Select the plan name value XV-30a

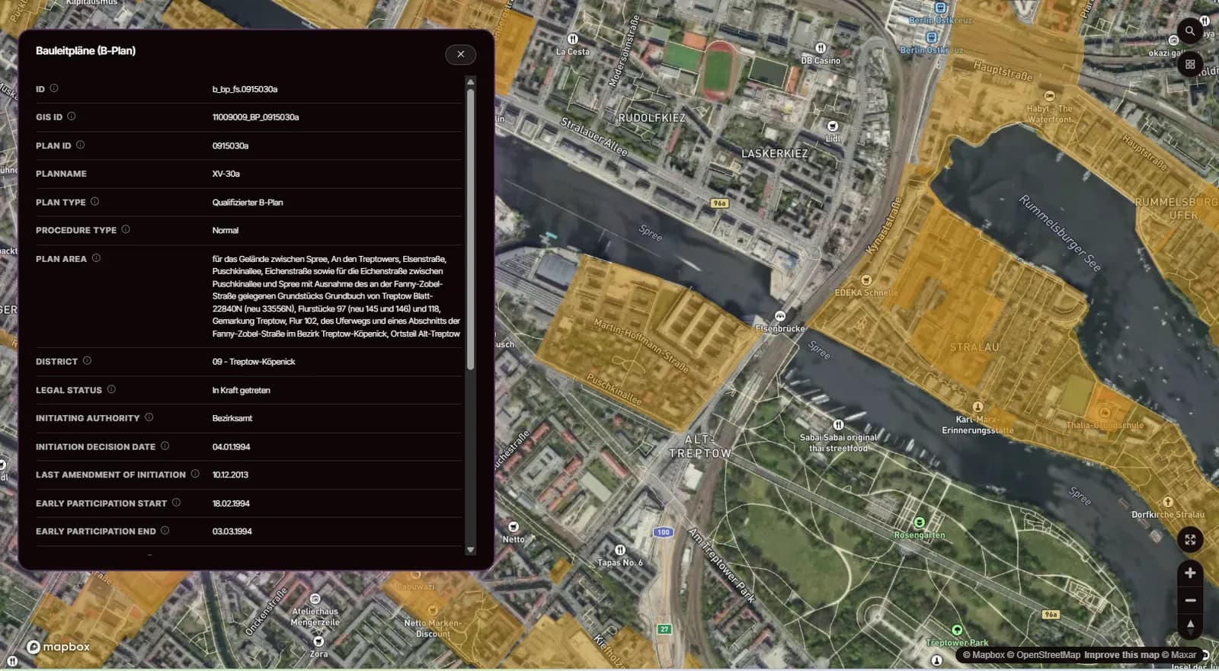click(226, 174)
